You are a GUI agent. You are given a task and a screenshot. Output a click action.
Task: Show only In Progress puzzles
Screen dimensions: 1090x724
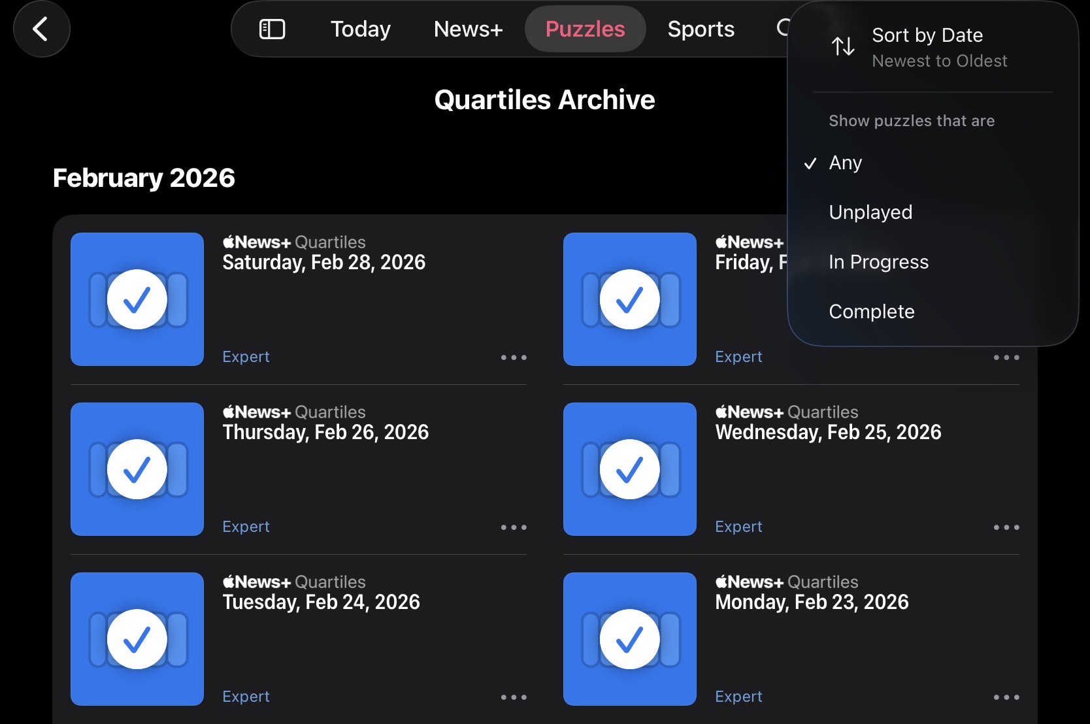pos(878,262)
